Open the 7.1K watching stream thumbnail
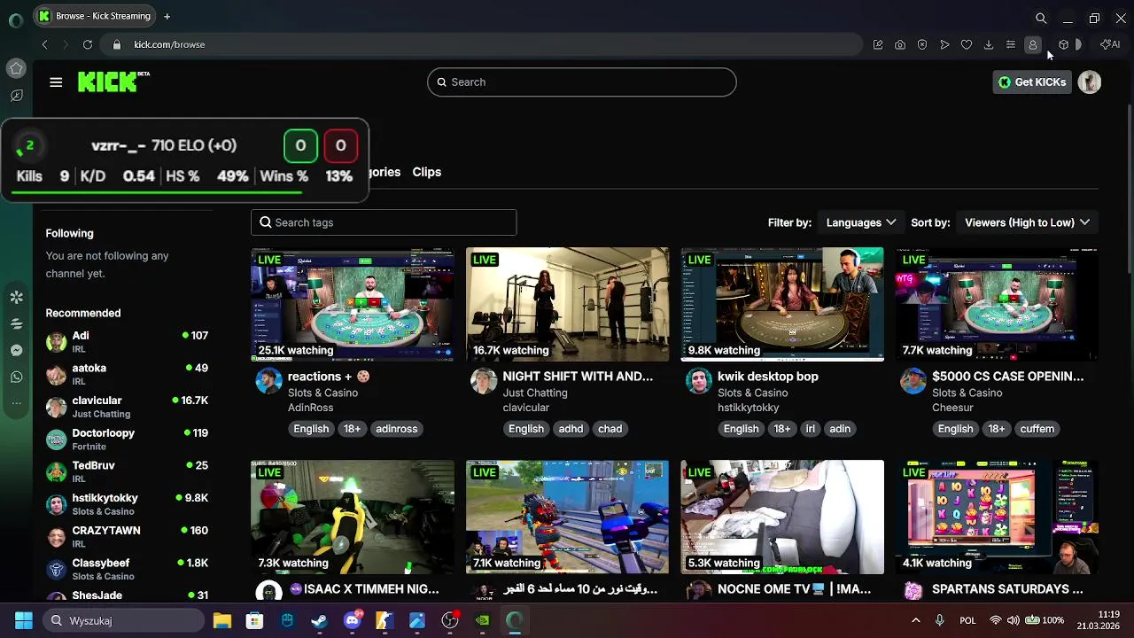Viewport: 1134px width, 638px height. 568,517
